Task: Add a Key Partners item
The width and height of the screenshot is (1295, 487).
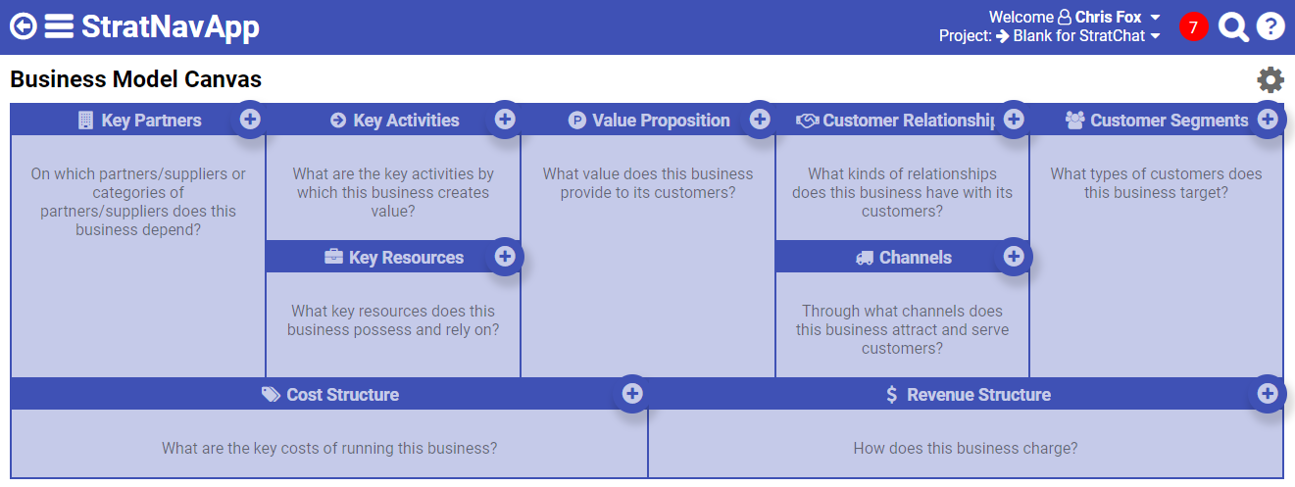Action: 250,120
